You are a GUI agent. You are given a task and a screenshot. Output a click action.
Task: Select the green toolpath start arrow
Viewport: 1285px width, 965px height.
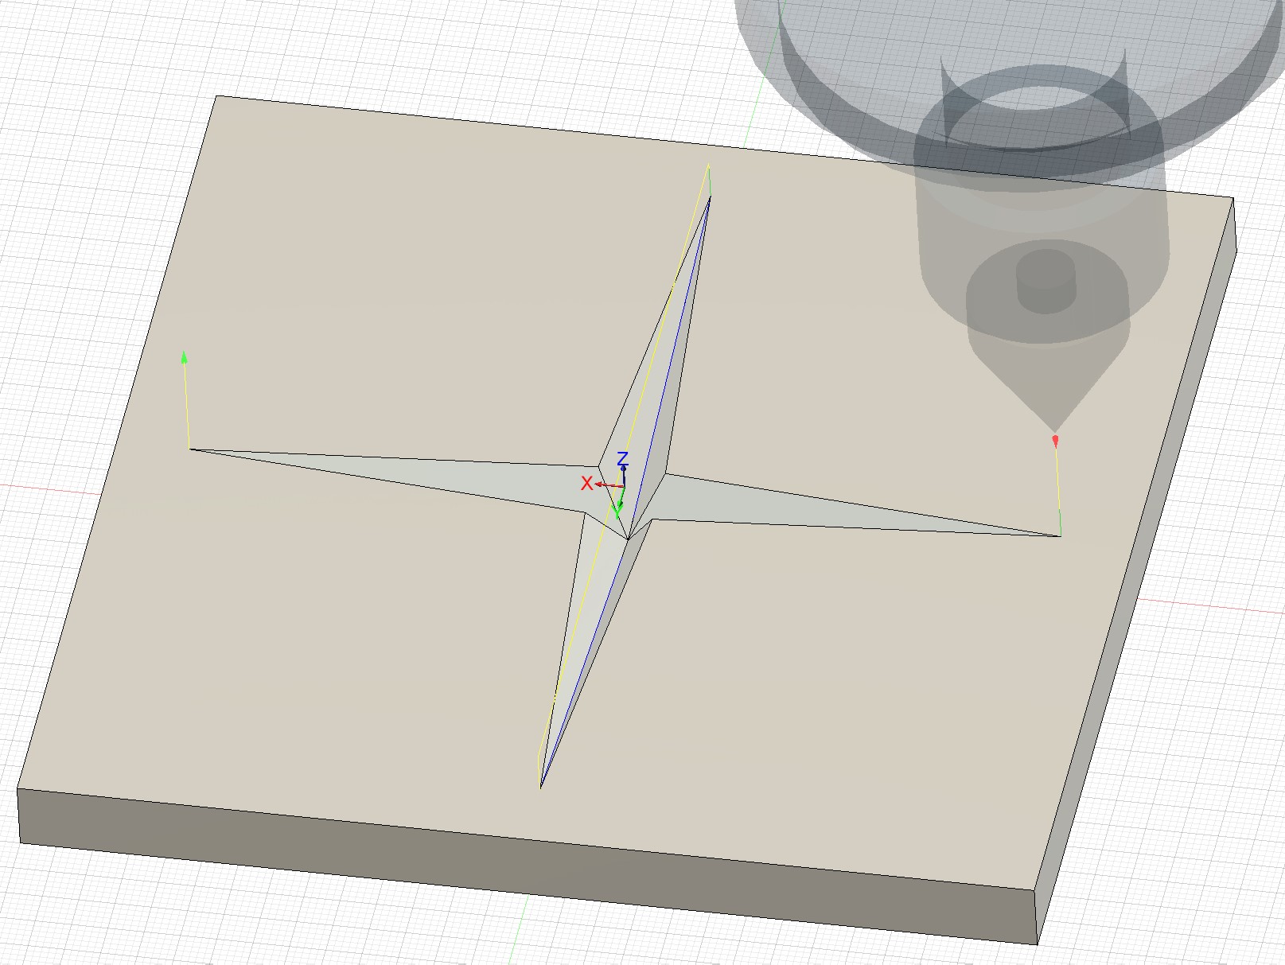tap(185, 357)
